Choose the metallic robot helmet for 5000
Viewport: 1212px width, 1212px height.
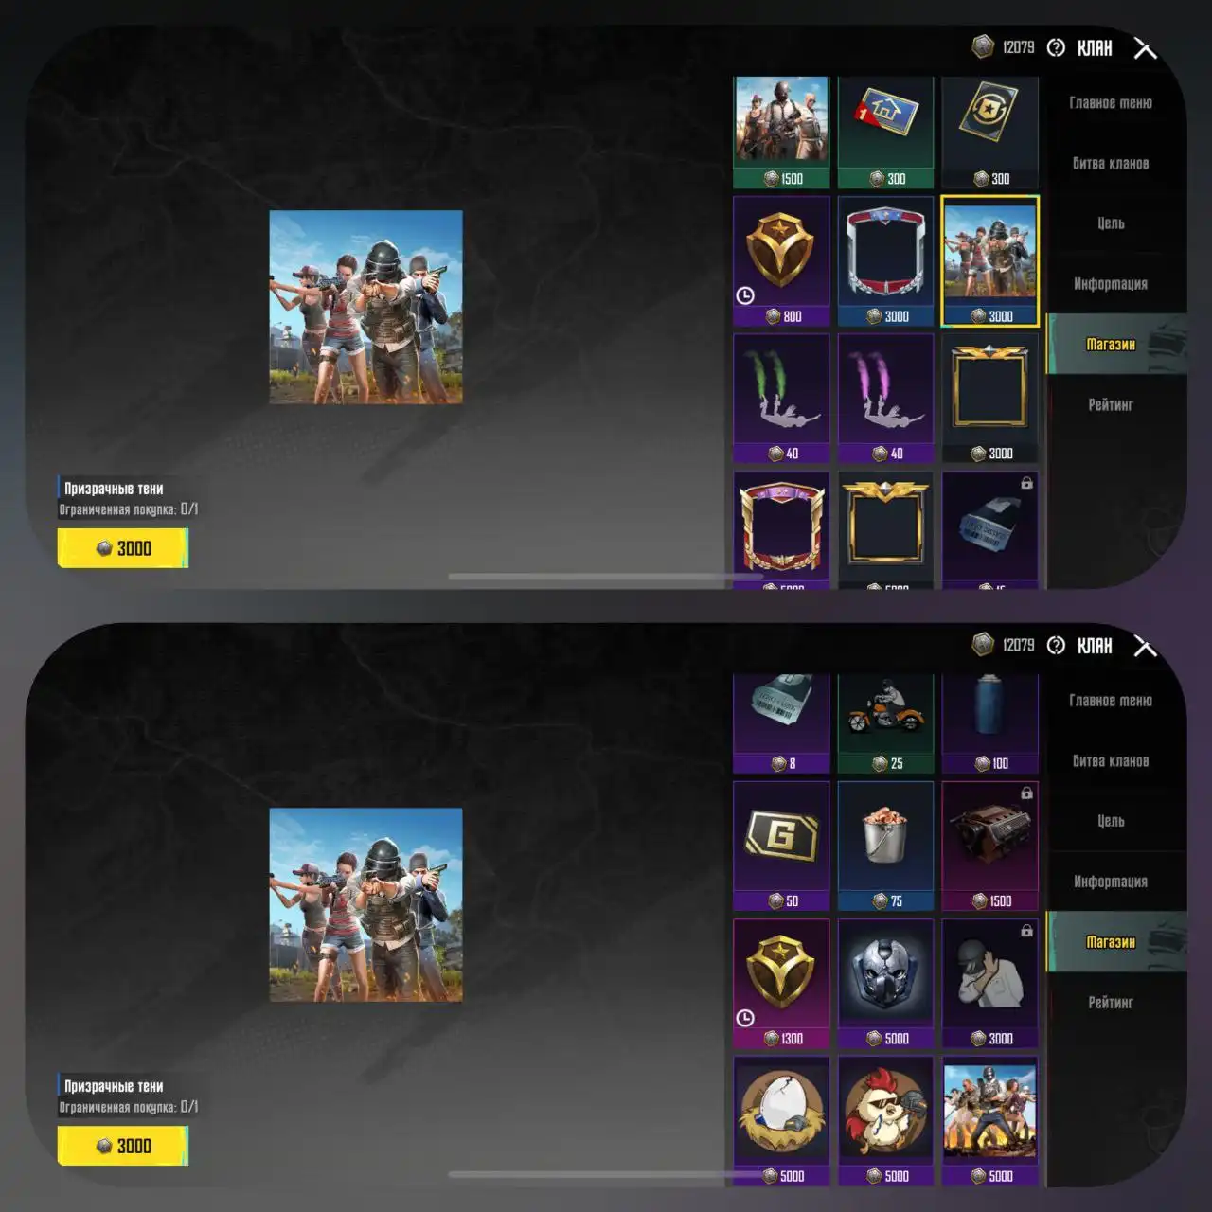885,984
